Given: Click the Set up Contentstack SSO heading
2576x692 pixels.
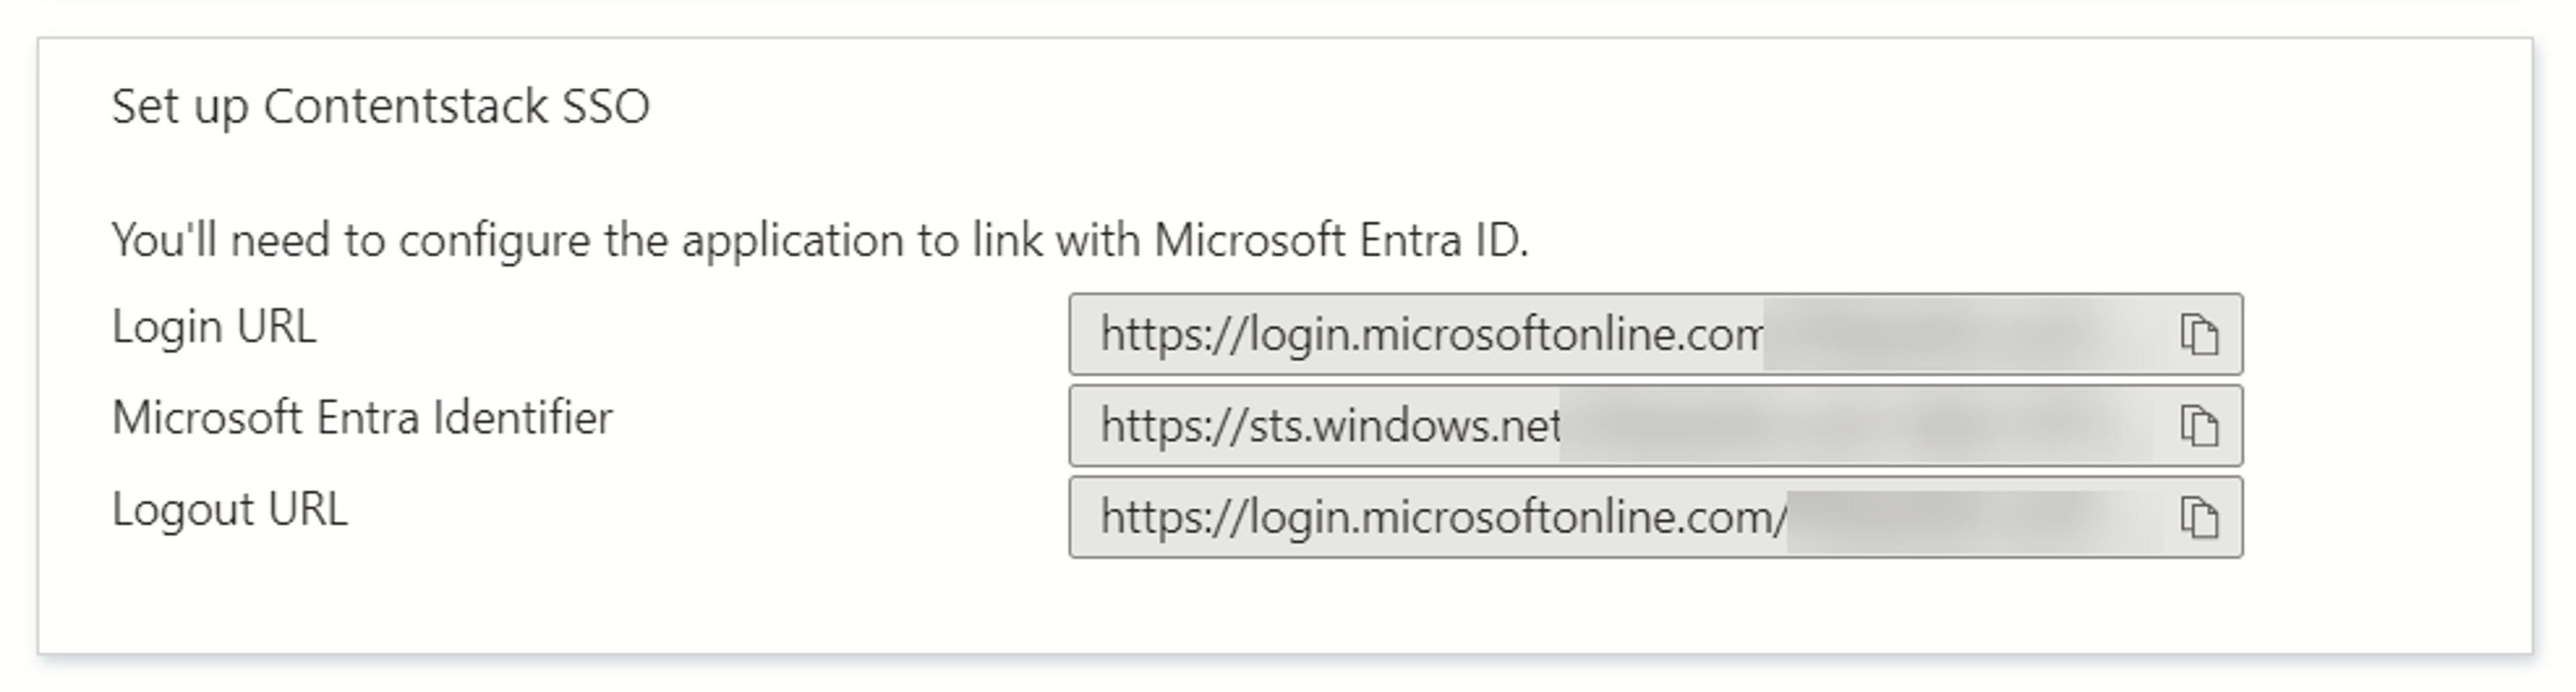Looking at the screenshot, I should pos(381,107).
